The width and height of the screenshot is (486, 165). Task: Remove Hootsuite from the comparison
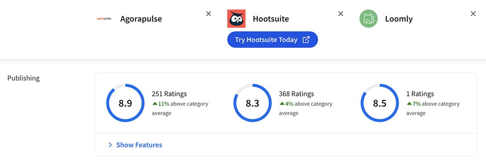(x=341, y=14)
